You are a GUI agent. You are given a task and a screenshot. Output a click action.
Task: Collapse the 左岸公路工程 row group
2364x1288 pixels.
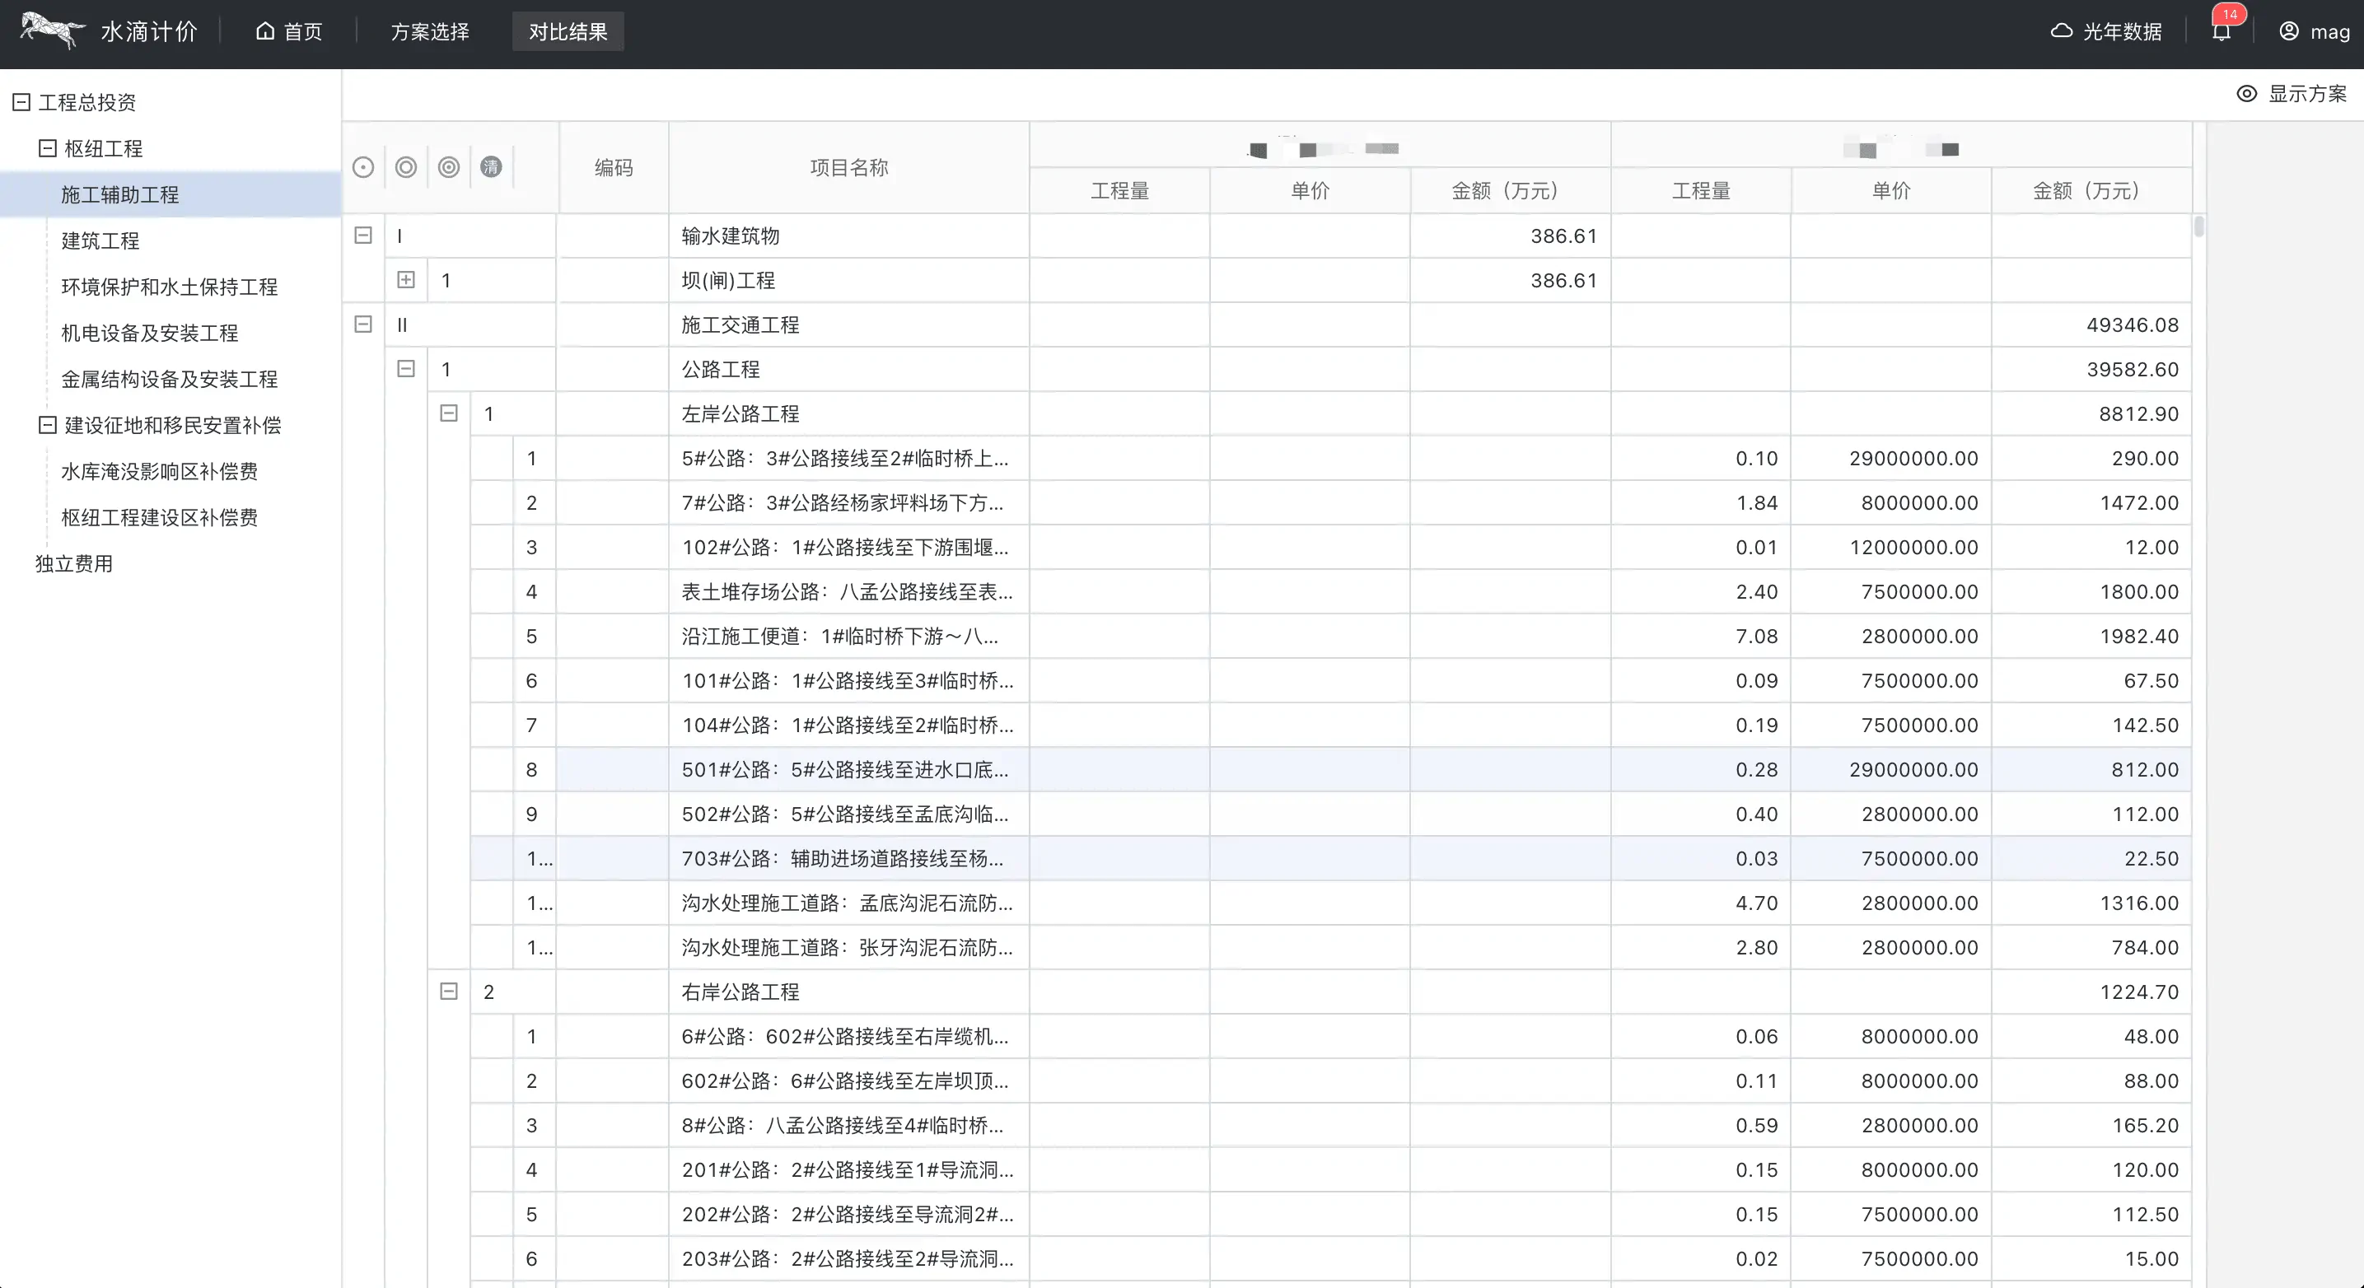click(x=449, y=413)
